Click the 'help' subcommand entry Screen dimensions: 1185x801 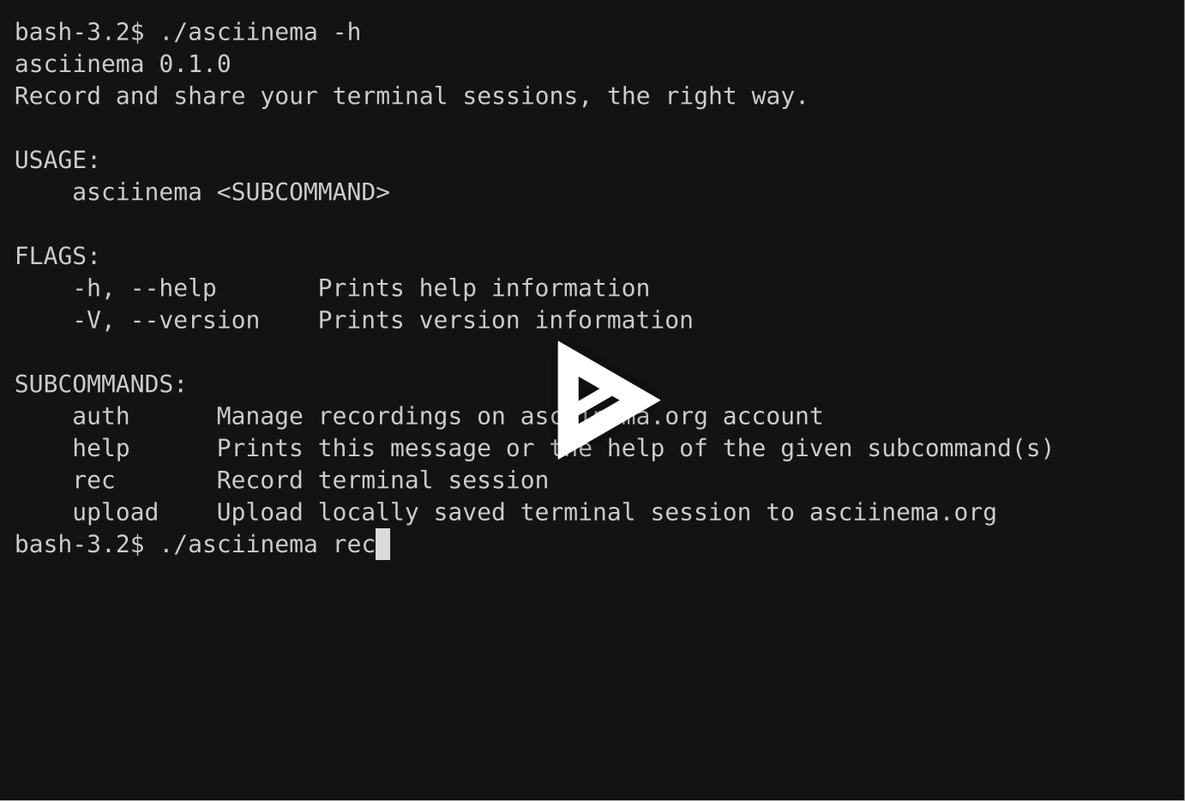point(101,448)
